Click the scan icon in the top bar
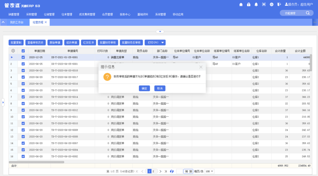 click(x=264, y=5)
